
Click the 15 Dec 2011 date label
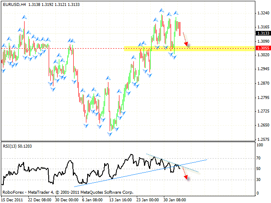(12, 199)
